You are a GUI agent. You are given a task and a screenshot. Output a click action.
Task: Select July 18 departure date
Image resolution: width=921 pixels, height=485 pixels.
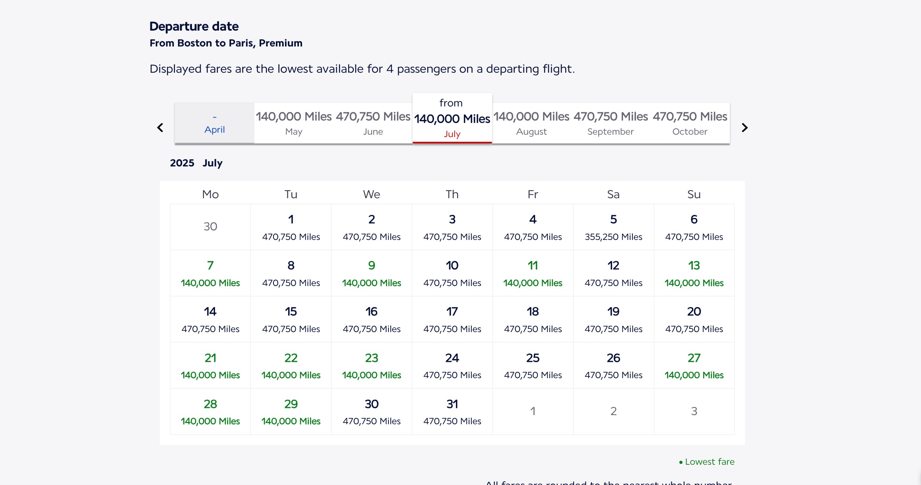coord(533,319)
